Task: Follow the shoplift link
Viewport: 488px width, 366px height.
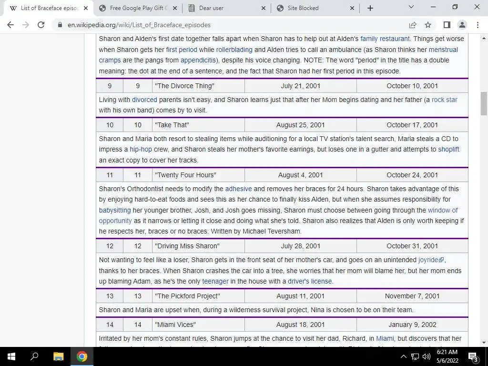Action: (448, 149)
